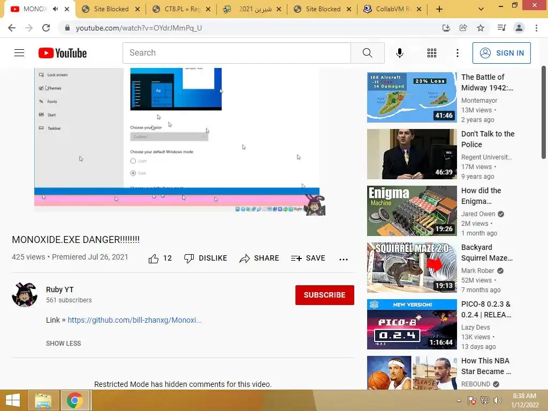The width and height of the screenshot is (548, 411).
Task: Open Ruby YT channel avatar
Action: tap(25, 295)
